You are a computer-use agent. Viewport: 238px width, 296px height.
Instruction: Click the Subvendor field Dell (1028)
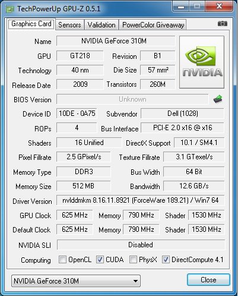(x=182, y=114)
